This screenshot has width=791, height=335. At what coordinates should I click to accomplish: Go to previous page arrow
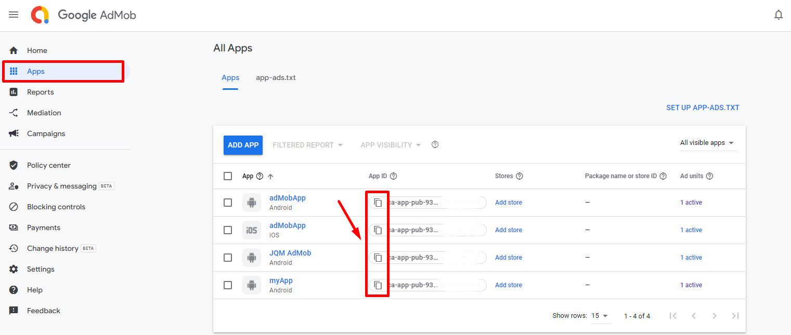pos(694,316)
